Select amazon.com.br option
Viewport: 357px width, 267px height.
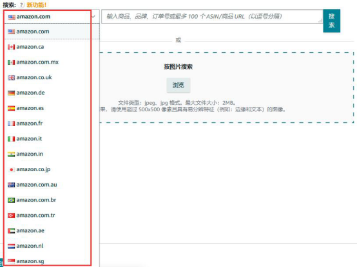52,200
